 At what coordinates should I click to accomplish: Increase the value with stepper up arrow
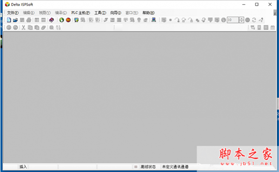241,18
